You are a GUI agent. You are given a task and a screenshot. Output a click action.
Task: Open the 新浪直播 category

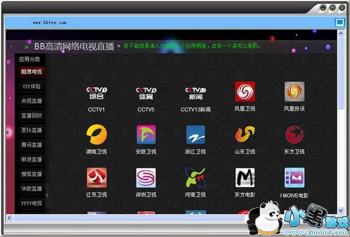[x=32, y=159]
